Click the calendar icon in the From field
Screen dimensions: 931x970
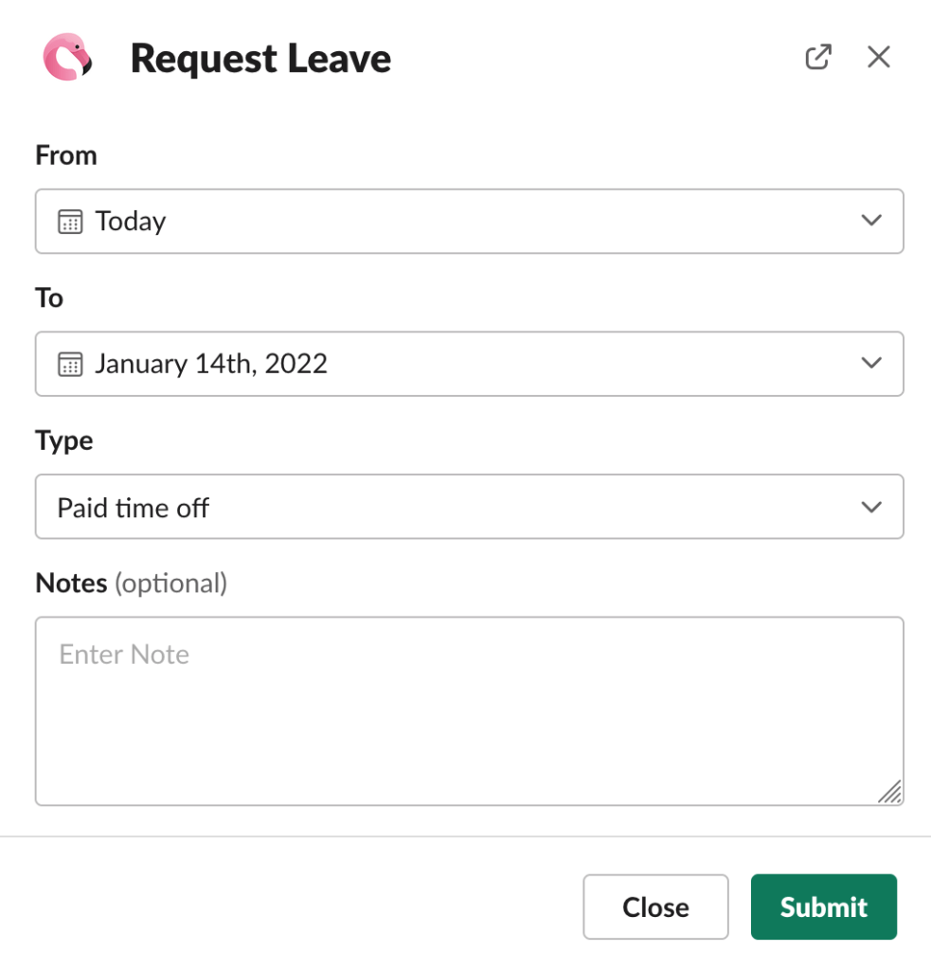pyautogui.click(x=70, y=221)
